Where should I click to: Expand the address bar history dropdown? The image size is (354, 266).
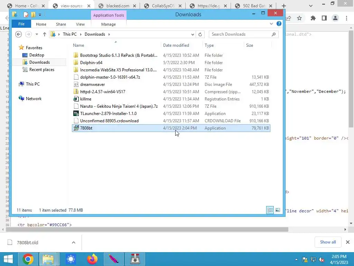click(193, 34)
